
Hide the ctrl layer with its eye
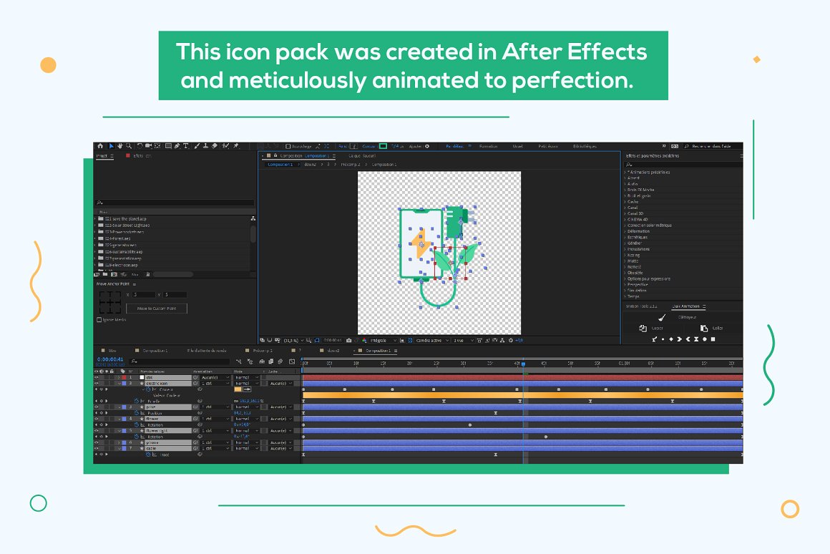point(97,378)
